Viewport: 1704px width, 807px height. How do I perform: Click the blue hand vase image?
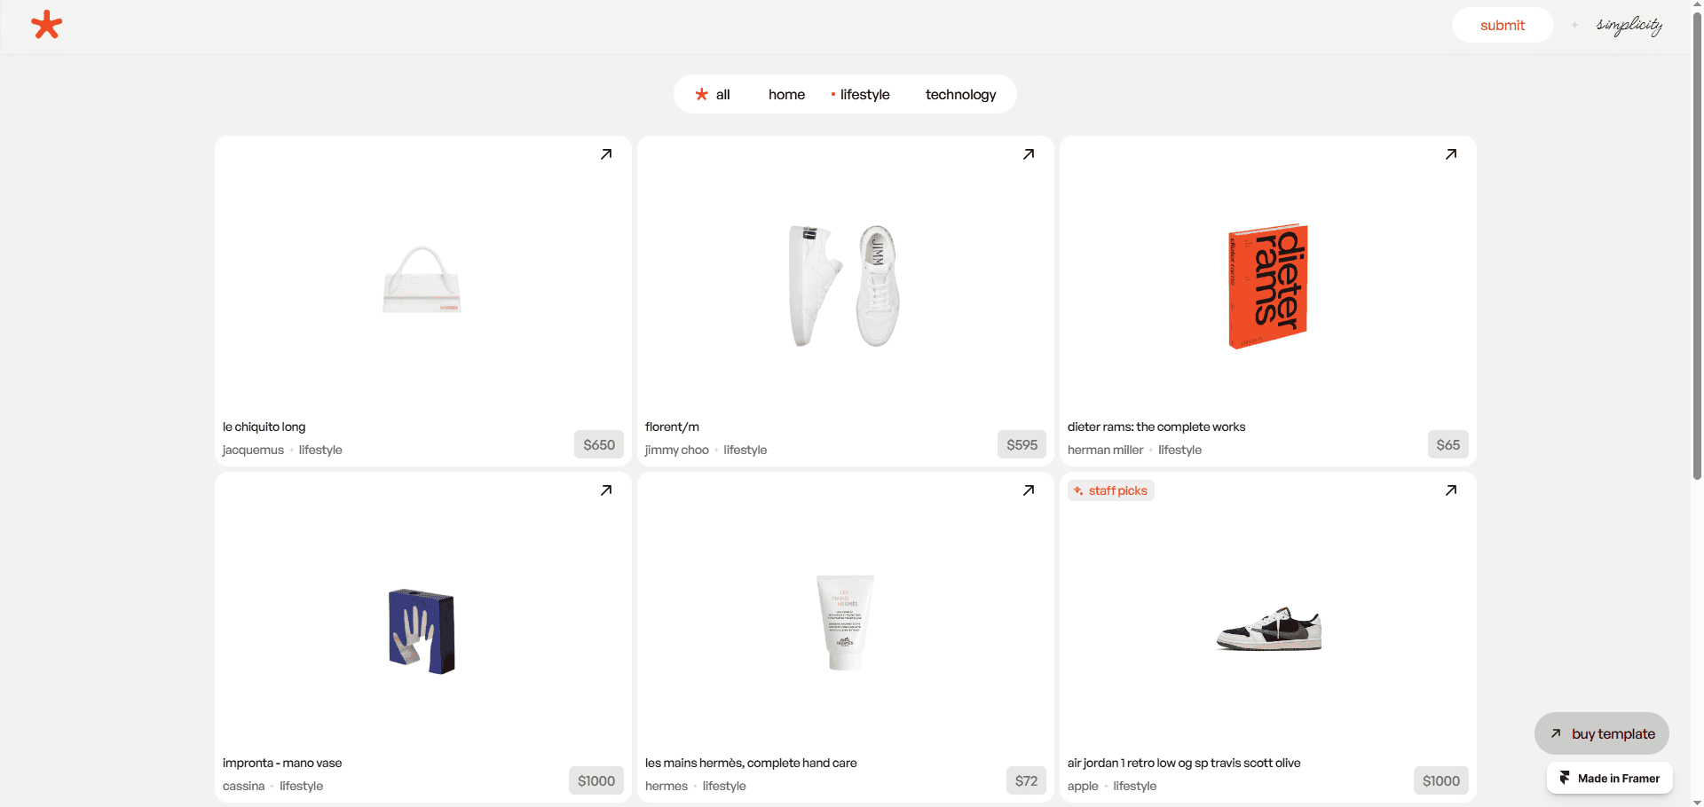click(x=422, y=631)
